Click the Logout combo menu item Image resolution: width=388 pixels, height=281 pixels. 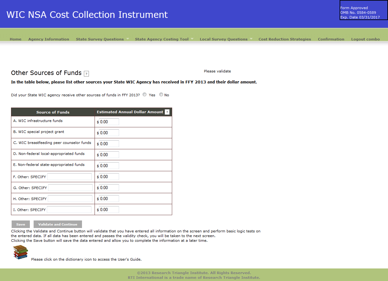(365, 39)
